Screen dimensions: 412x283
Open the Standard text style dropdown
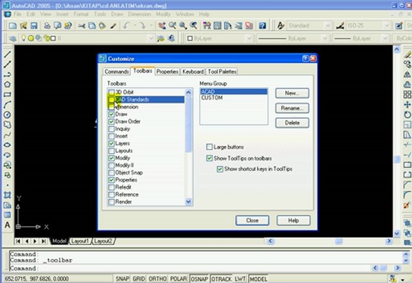(x=328, y=26)
